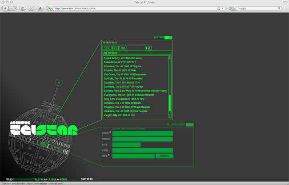289x185 pixels.
Task: Click the playlist scrollbar up arrow
Action: point(169,58)
